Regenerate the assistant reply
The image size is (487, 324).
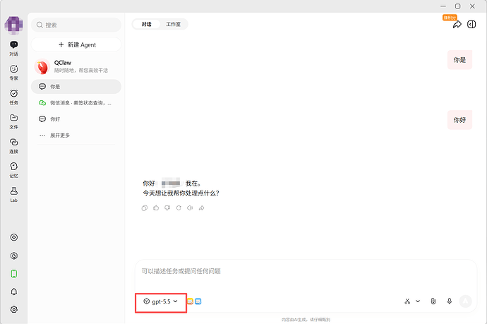179,208
